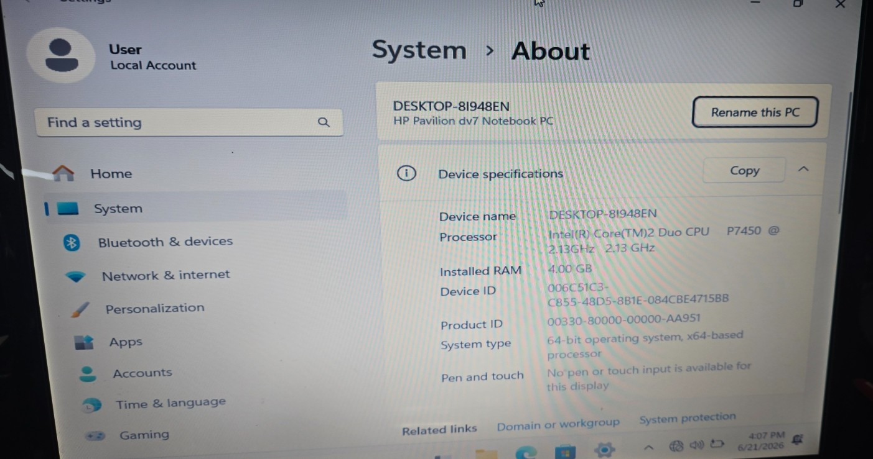Show hidden tray icons chevron
Viewport: 873px width, 459px height.
[648, 447]
